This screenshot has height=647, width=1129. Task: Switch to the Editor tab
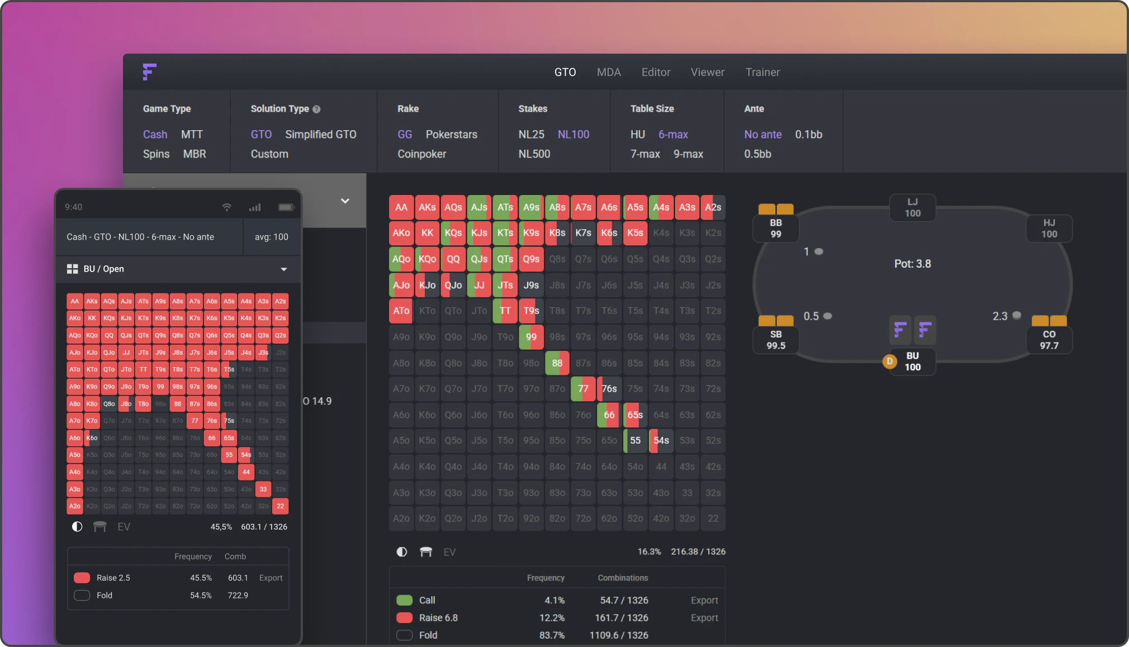pos(656,72)
